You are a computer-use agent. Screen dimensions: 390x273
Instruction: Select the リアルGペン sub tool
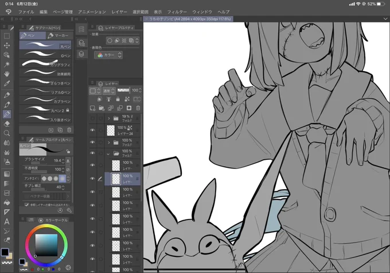coord(45,91)
